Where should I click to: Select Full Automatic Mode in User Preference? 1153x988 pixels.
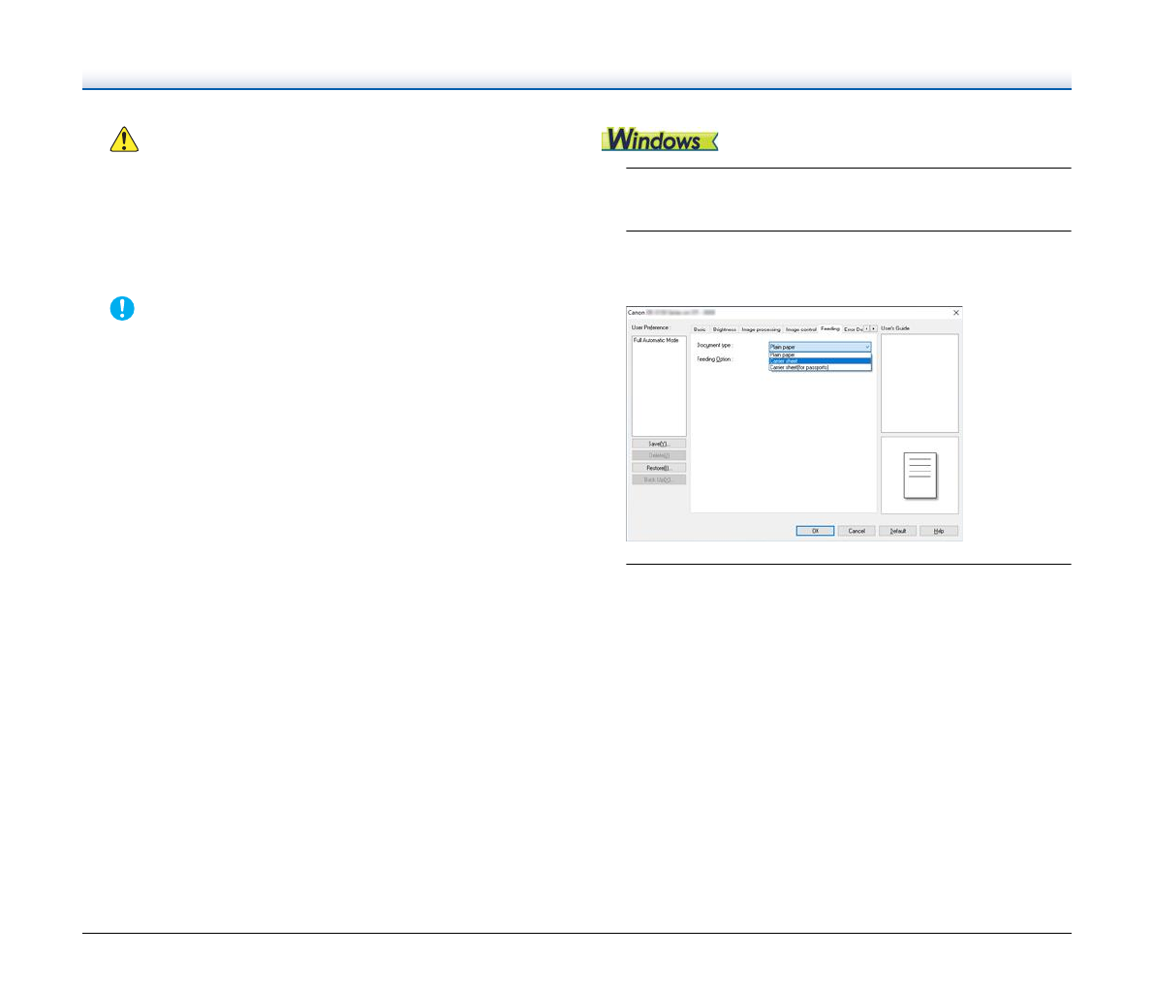[x=656, y=341]
